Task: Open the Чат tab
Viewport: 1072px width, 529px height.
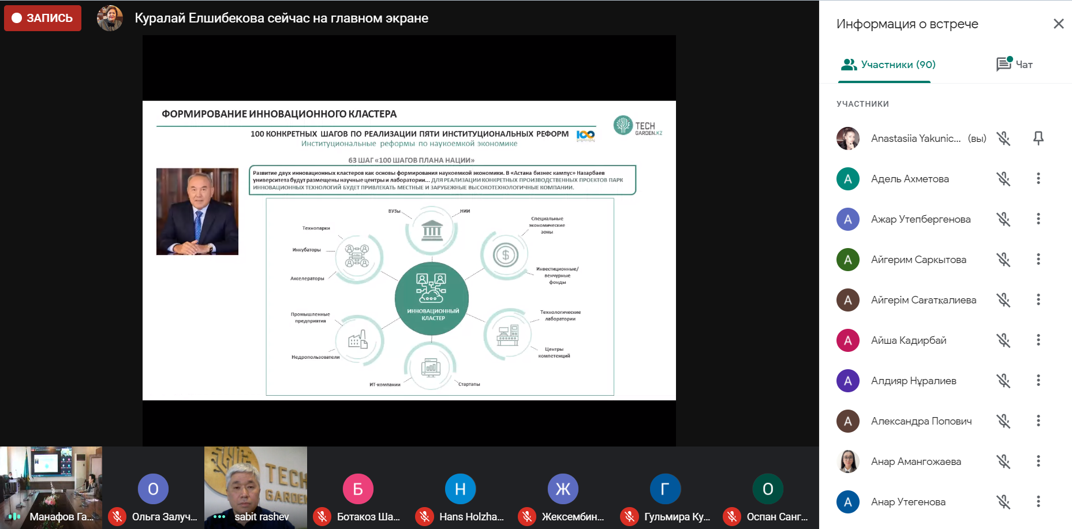Action: (x=1014, y=65)
